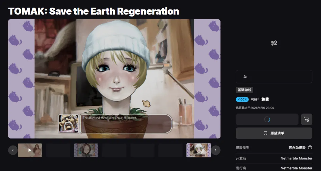Screen dimensions: 321x171
Task: Click the loading get-game button
Action: point(267,119)
